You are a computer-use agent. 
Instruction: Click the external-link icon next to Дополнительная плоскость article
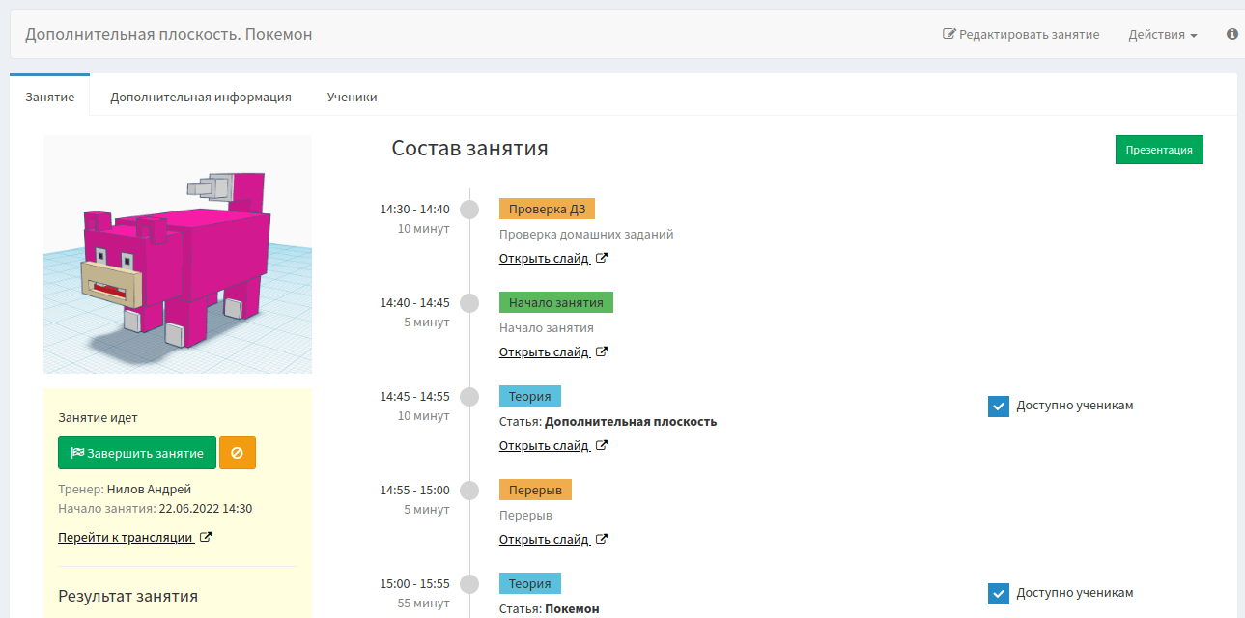coord(602,444)
